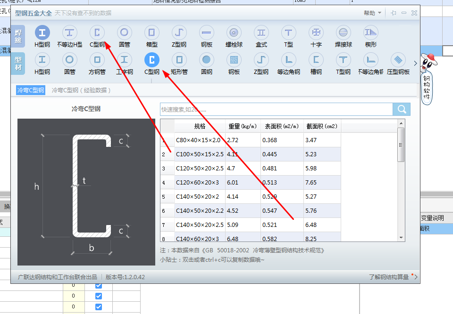Image resolution: width=453 pixels, height=314 pixels.
Task: Click the 表面积(m2/m) column header
Action: click(282, 126)
